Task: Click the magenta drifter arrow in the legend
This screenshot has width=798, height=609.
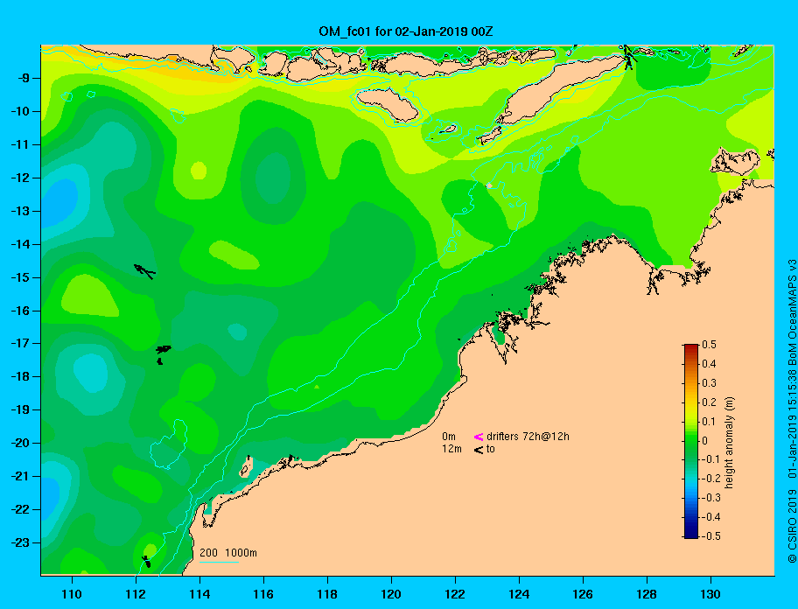Action: [x=479, y=437]
